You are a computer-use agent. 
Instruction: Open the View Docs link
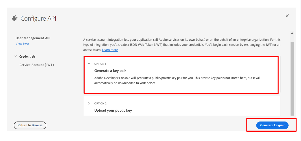tap(23, 44)
